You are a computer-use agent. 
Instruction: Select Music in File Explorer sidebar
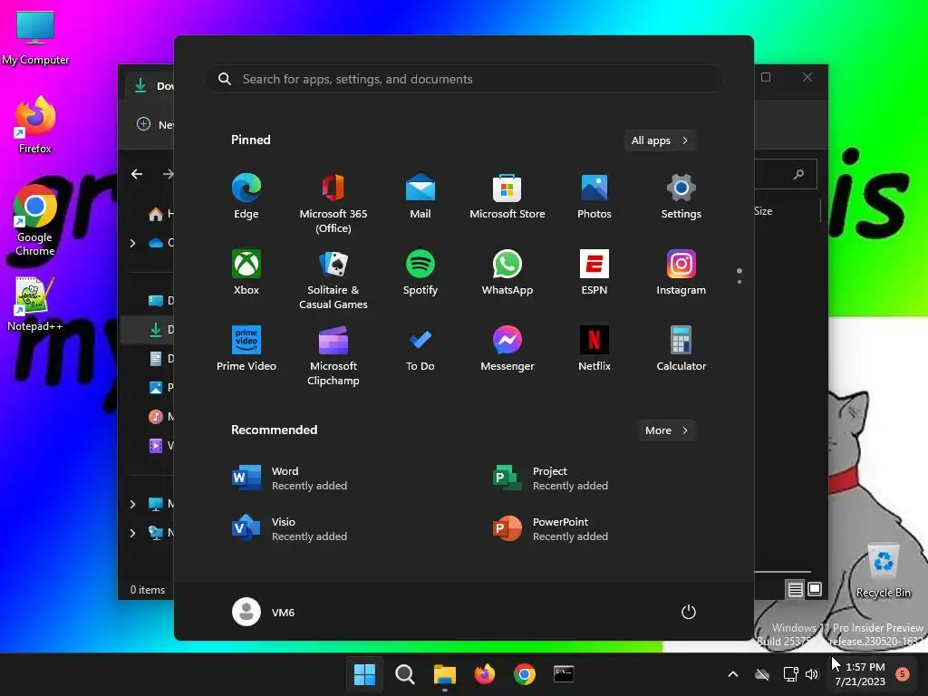click(x=160, y=417)
